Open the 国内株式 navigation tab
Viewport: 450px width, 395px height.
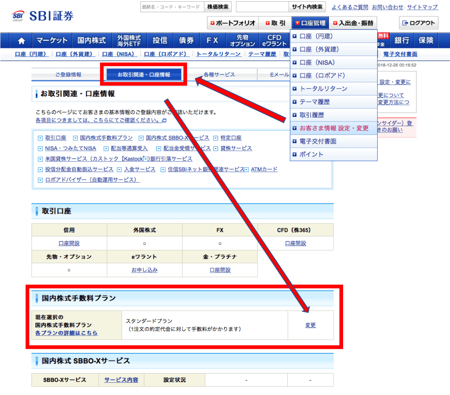pyautogui.click(x=92, y=40)
